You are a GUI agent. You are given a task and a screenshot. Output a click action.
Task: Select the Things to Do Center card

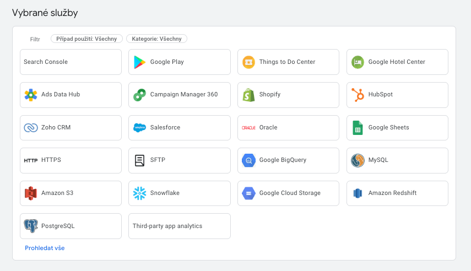[x=288, y=62]
